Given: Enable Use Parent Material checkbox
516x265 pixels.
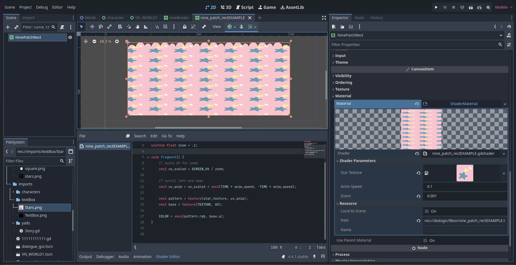Looking at the screenshot, I should coord(425,241).
